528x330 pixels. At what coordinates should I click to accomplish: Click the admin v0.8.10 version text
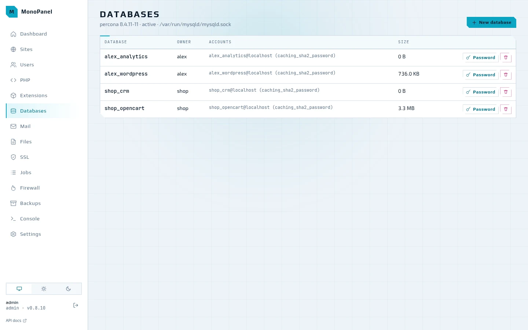26,308
